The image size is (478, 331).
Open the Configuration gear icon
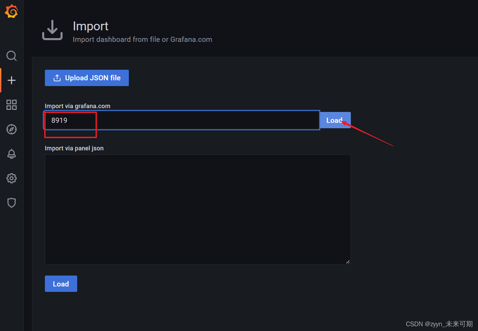[x=12, y=178]
